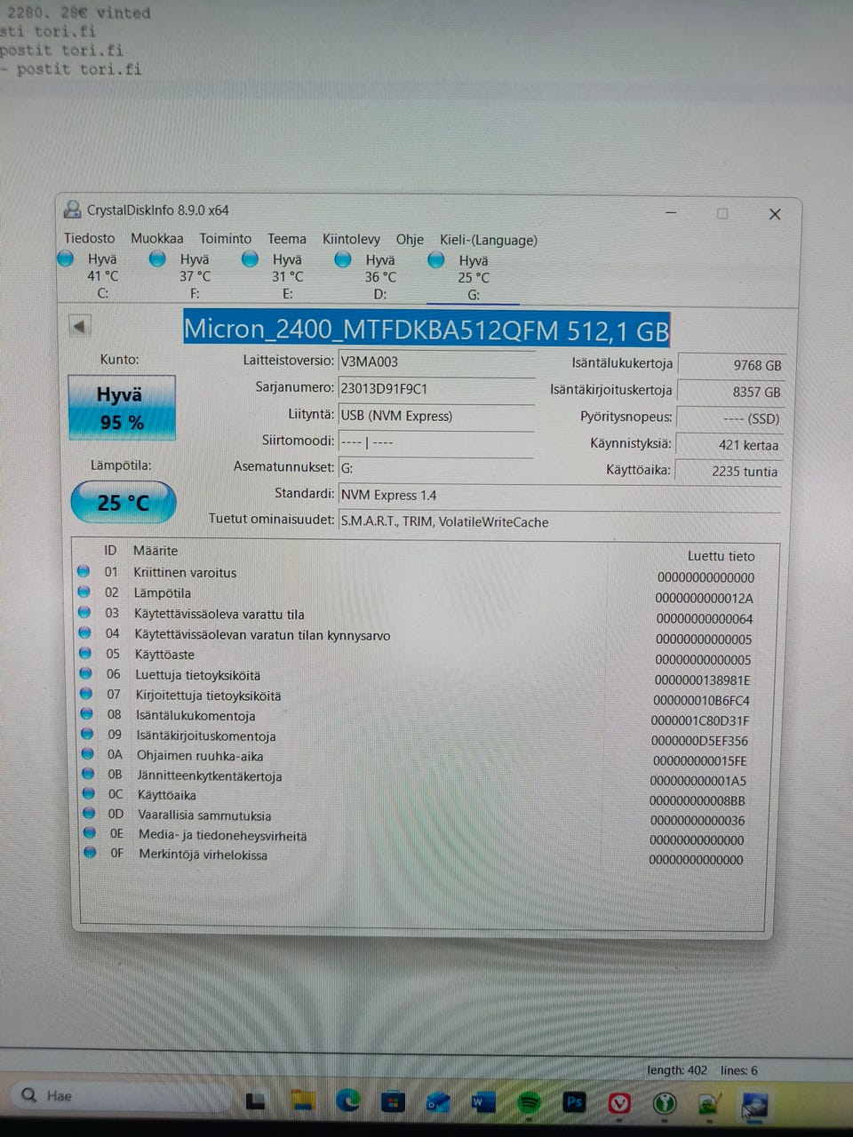Select the E: drive status orb
The height and width of the screenshot is (1137, 853).
[x=250, y=258]
